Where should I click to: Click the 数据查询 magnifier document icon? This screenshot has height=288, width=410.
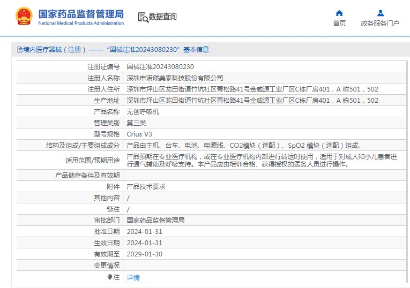(x=143, y=17)
